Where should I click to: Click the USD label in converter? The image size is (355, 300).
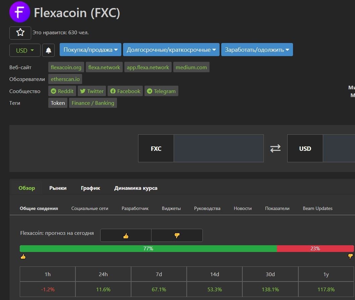(x=305, y=148)
